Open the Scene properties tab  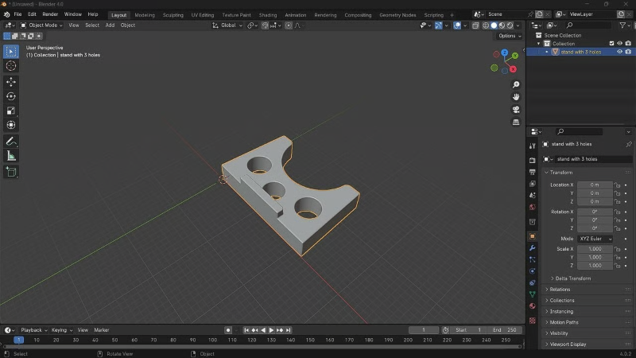pyautogui.click(x=532, y=195)
